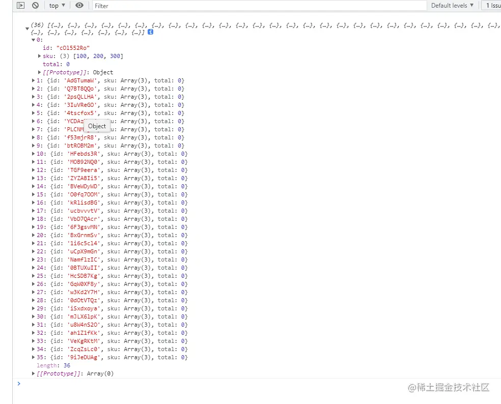Expand item 25 with id 'HcSDB7Kg'
501x404 pixels.
coord(33,276)
